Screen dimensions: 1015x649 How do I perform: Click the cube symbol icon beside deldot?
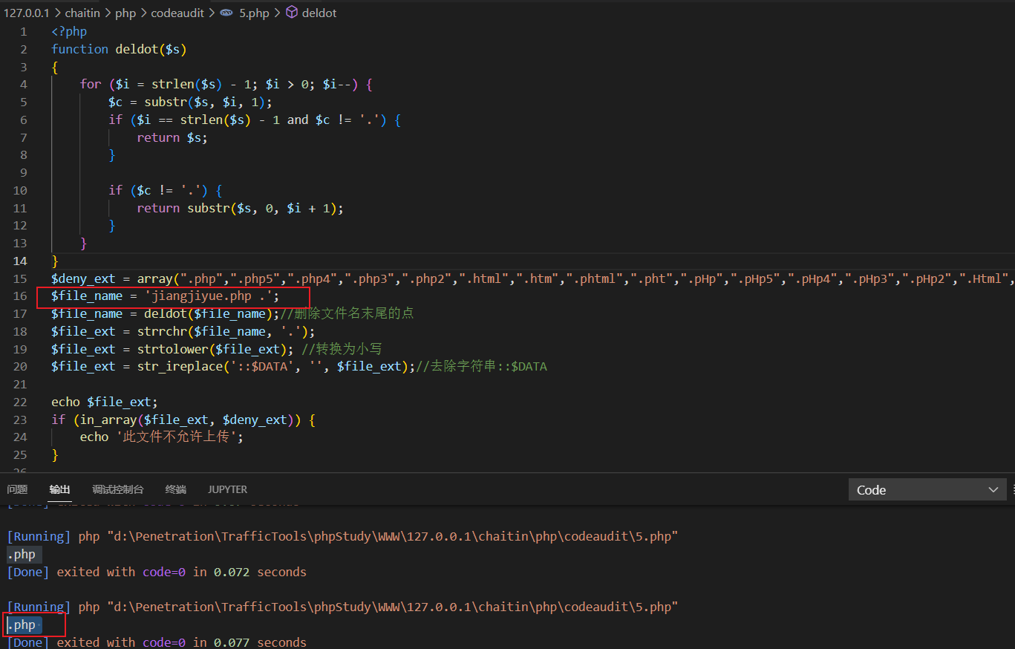(x=292, y=13)
